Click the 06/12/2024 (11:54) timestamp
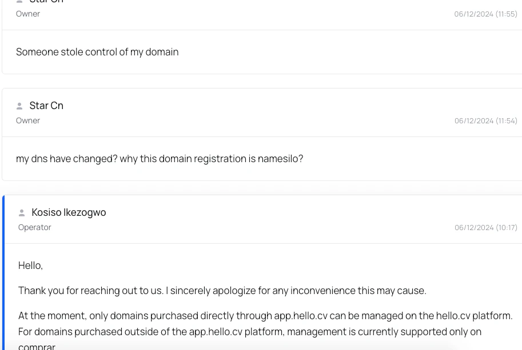The image size is (522, 350). click(x=485, y=120)
